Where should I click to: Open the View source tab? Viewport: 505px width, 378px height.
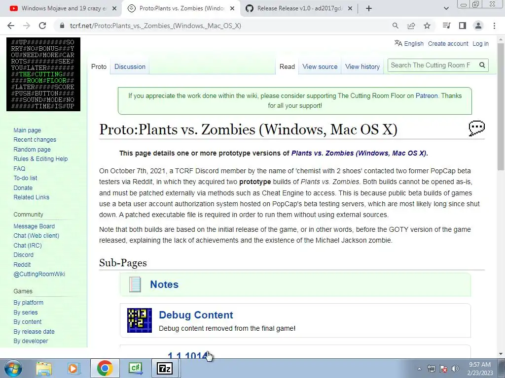click(320, 66)
